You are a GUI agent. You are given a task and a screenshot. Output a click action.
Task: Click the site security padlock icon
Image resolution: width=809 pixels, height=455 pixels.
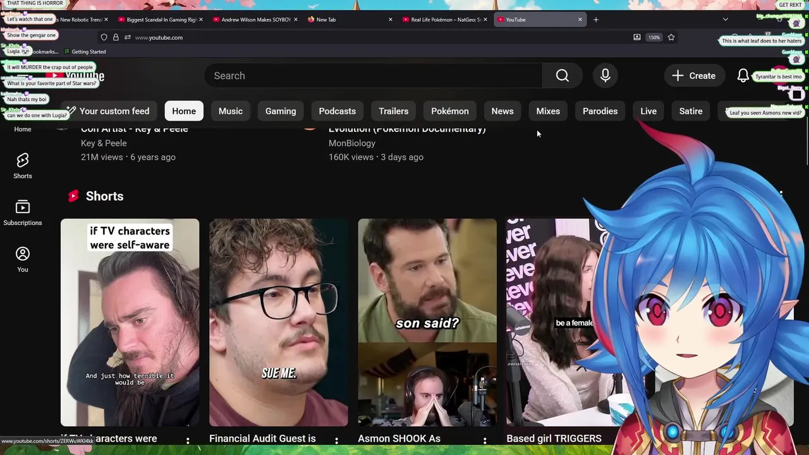(x=116, y=37)
